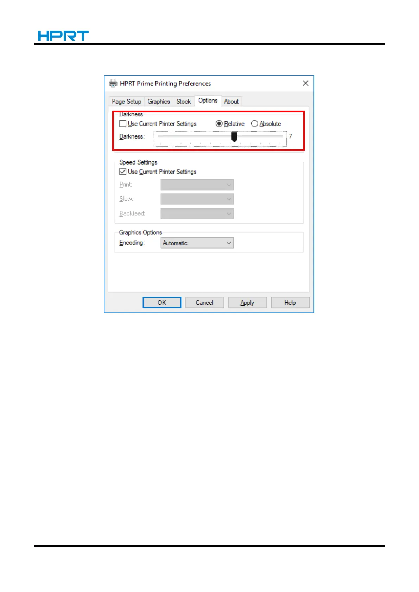Click the Apply button

(x=247, y=302)
